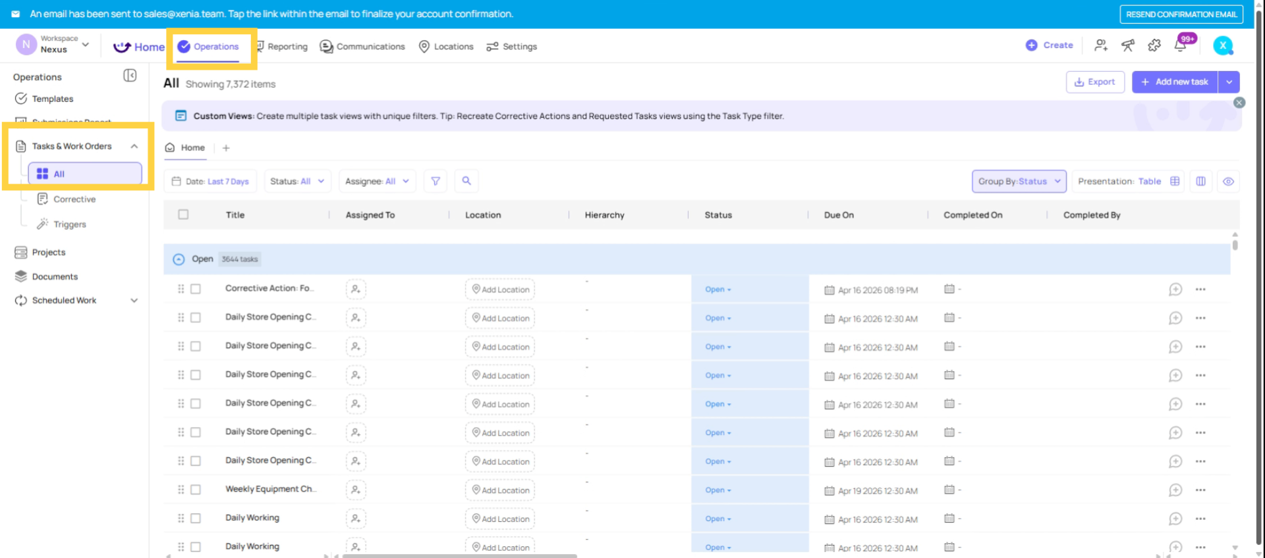The height and width of the screenshot is (558, 1265).
Task: Add a new view with plus icon
Action: 226,148
